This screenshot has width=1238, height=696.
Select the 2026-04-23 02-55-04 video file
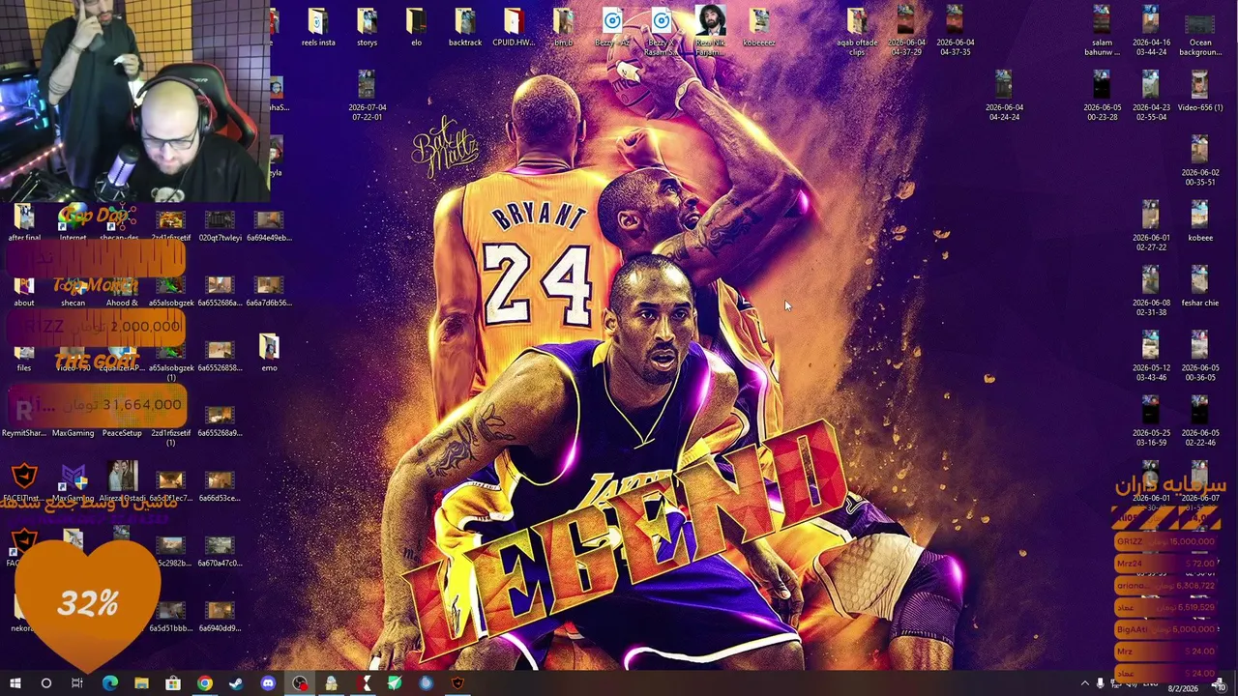coord(1151,97)
